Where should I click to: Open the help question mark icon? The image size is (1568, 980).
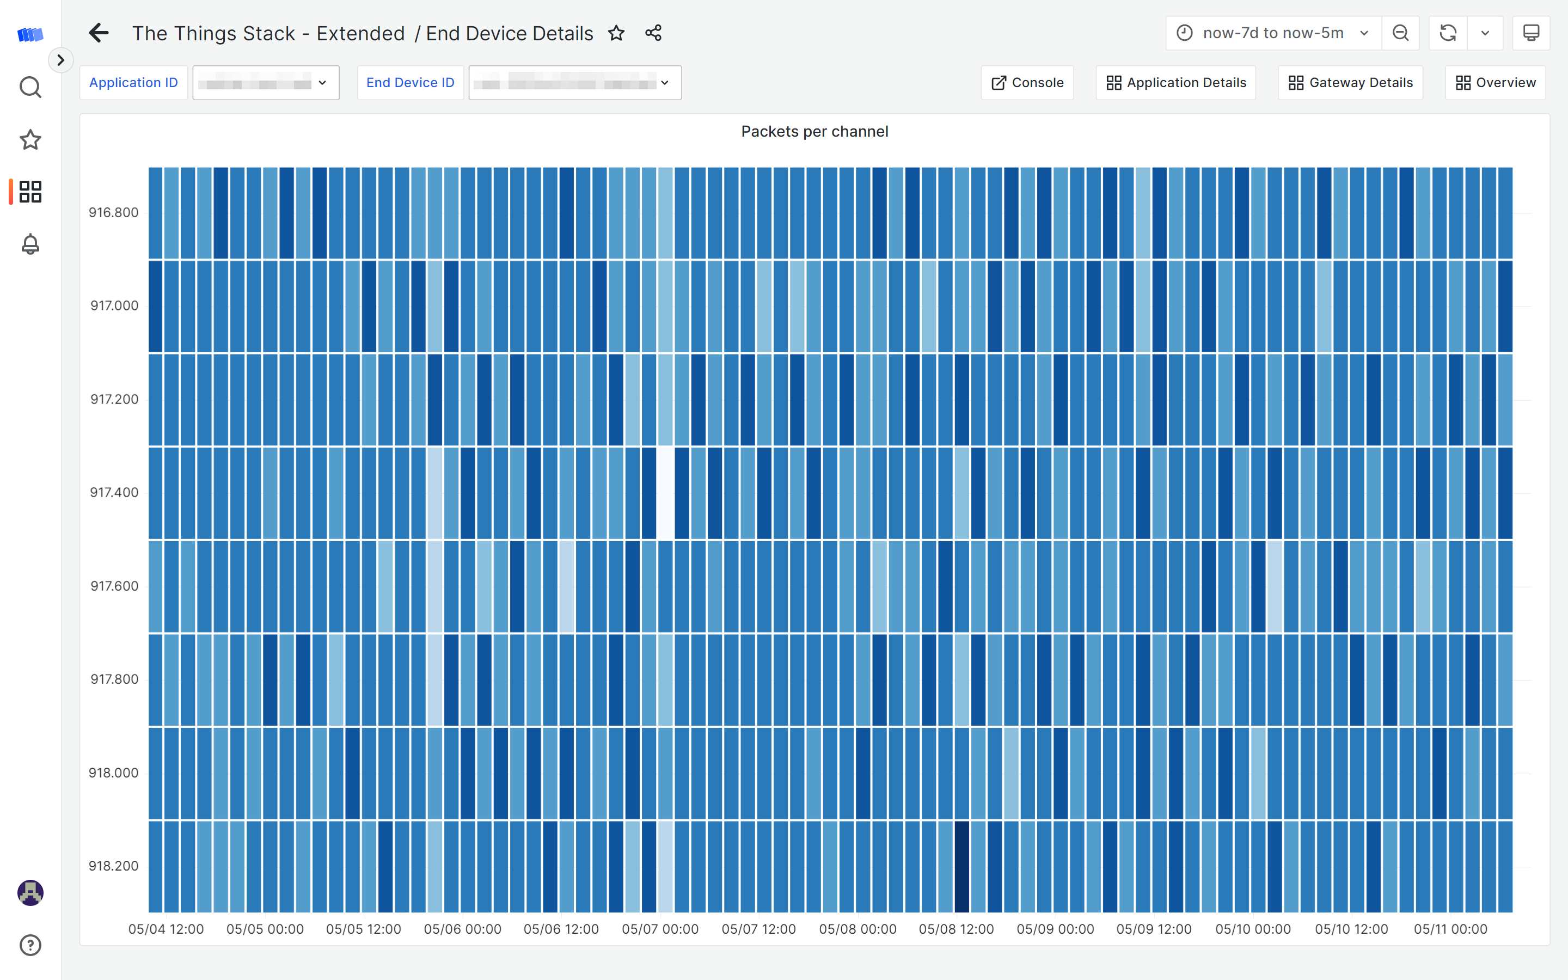30,945
